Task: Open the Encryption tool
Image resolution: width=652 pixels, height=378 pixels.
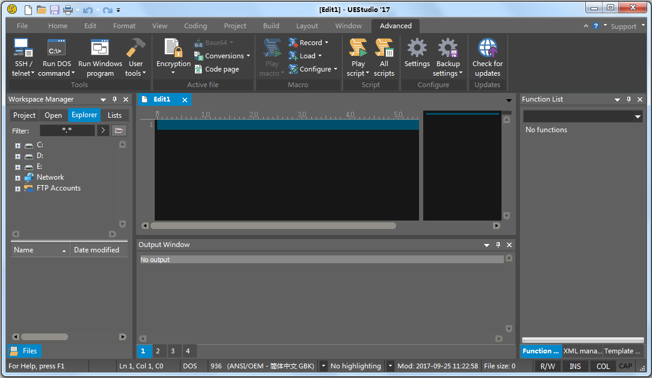Action: [173, 57]
